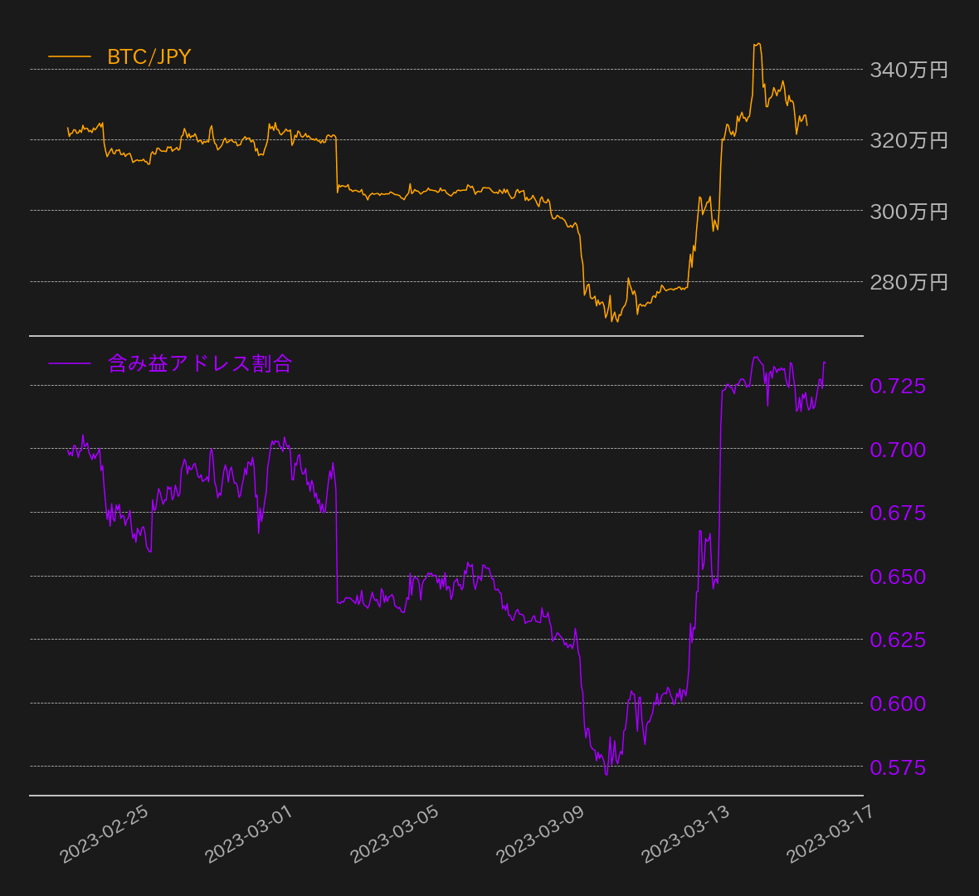Click the 0.625 ratio axis label
The image size is (979, 896).
click(x=898, y=640)
